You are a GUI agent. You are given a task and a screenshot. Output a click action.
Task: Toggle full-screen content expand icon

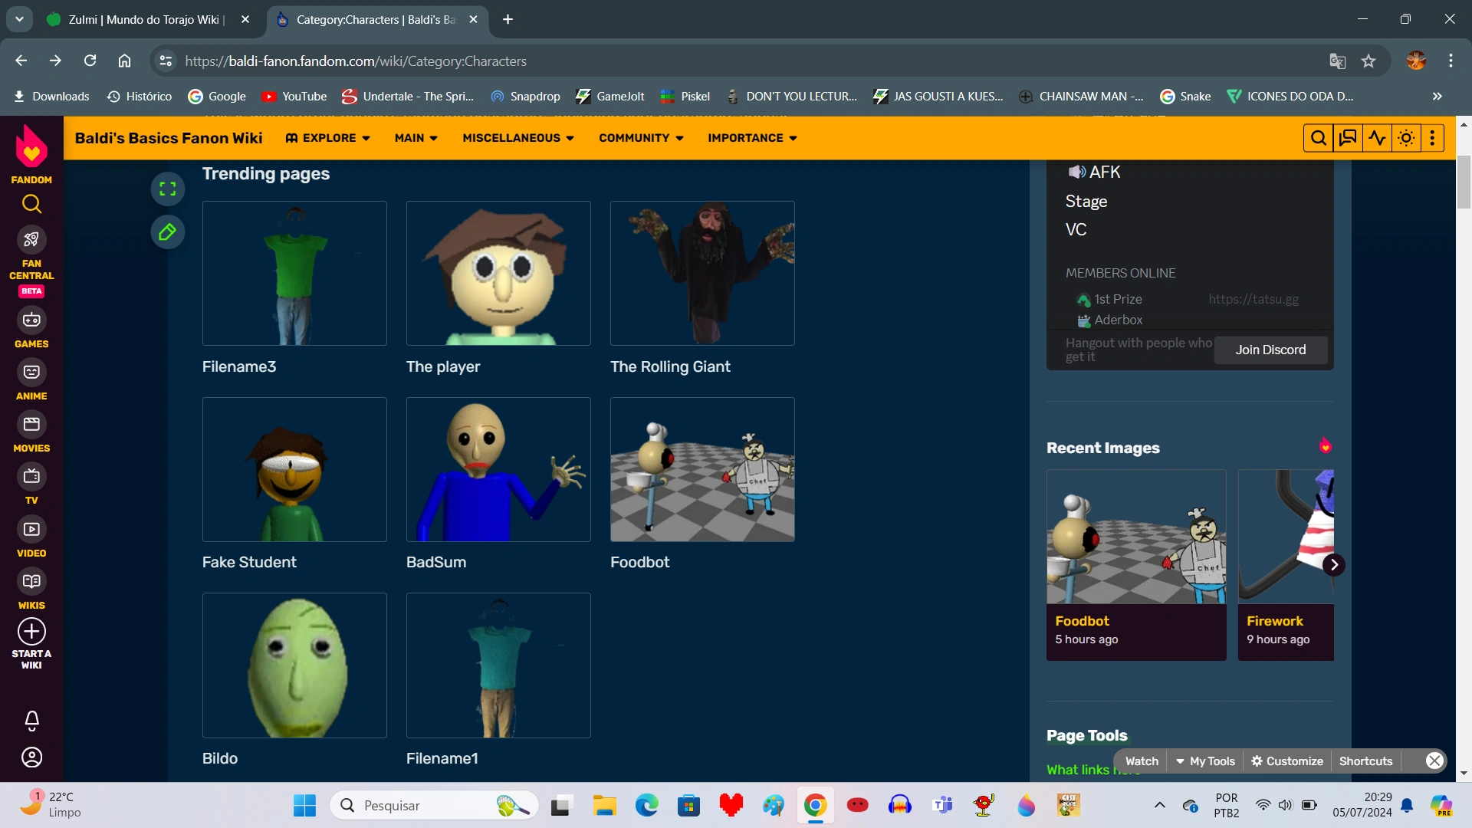click(167, 189)
